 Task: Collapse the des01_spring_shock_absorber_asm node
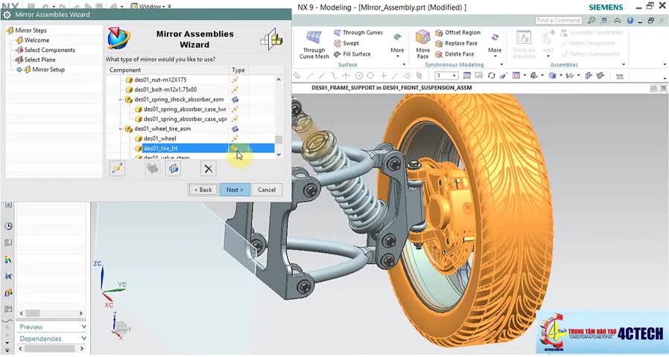pos(121,99)
